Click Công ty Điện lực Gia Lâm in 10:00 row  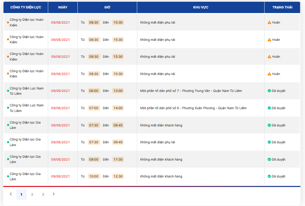tap(25, 177)
